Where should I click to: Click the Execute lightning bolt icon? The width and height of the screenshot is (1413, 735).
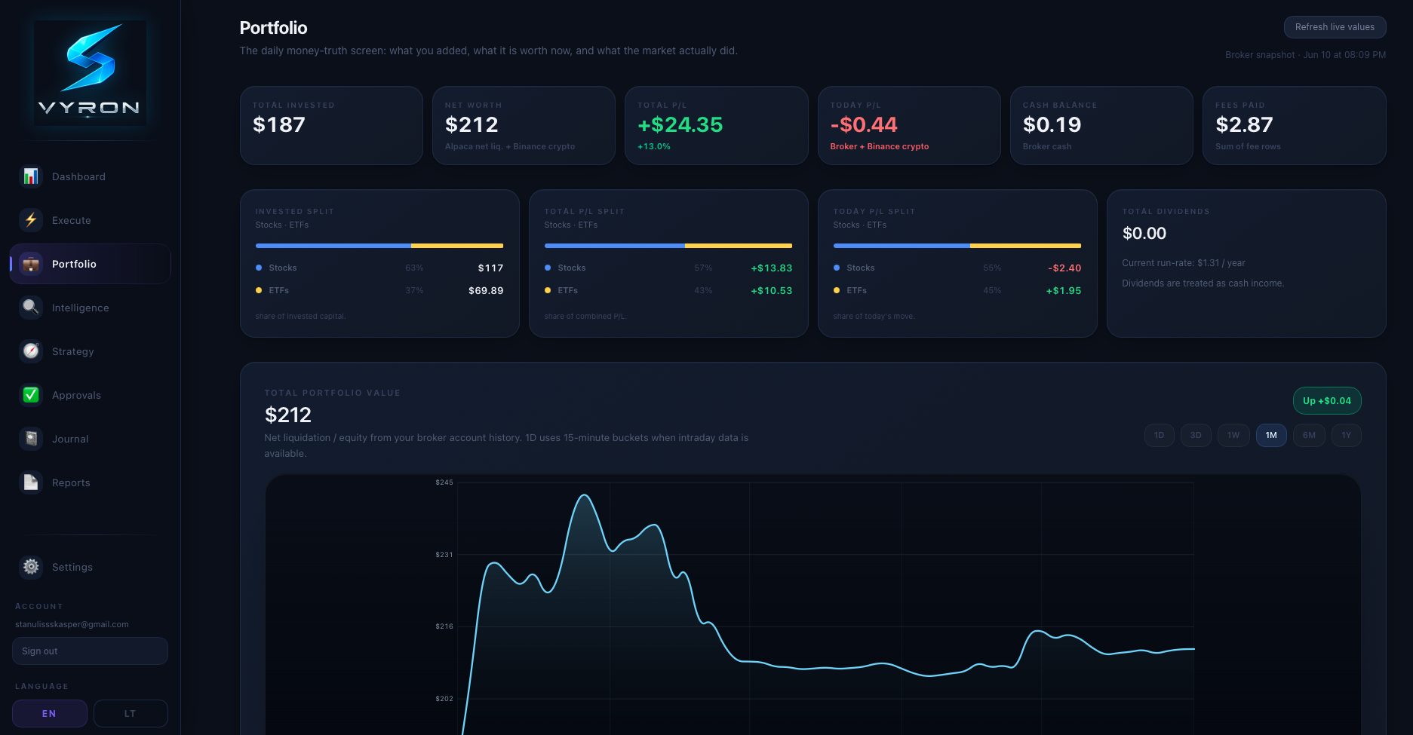31,220
